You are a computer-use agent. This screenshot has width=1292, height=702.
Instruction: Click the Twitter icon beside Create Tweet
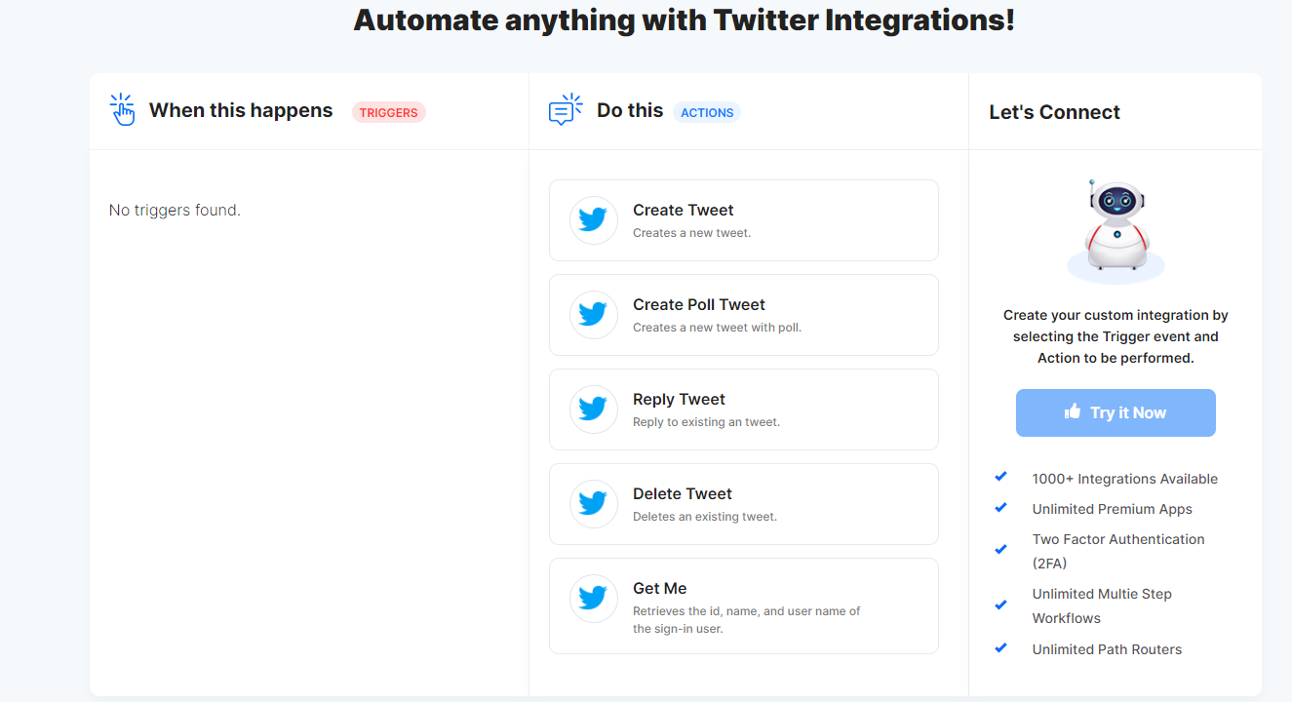click(594, 220)
